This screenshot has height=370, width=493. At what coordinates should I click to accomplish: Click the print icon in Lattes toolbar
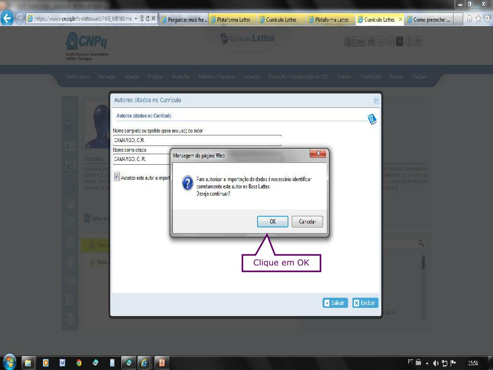371,41
